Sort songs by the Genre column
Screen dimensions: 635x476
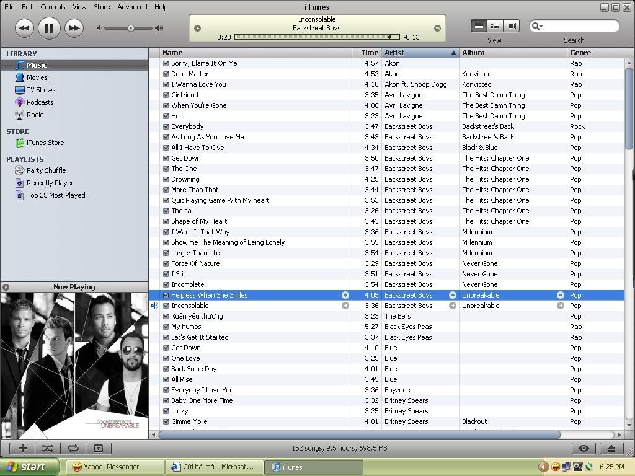coord(595,53)
